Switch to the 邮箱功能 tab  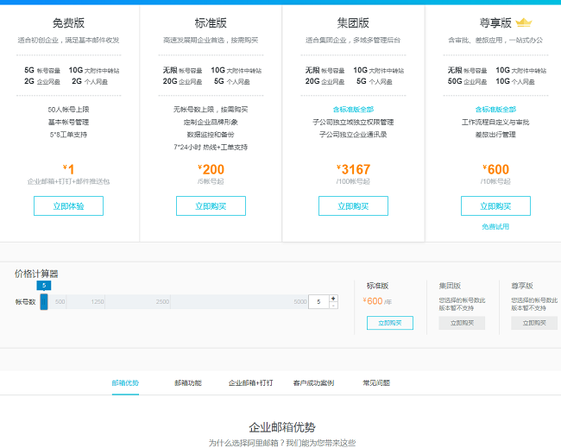click(187, 382)
